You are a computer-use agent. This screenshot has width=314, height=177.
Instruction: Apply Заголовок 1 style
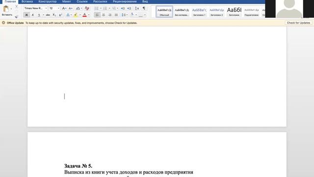(199, 12)
